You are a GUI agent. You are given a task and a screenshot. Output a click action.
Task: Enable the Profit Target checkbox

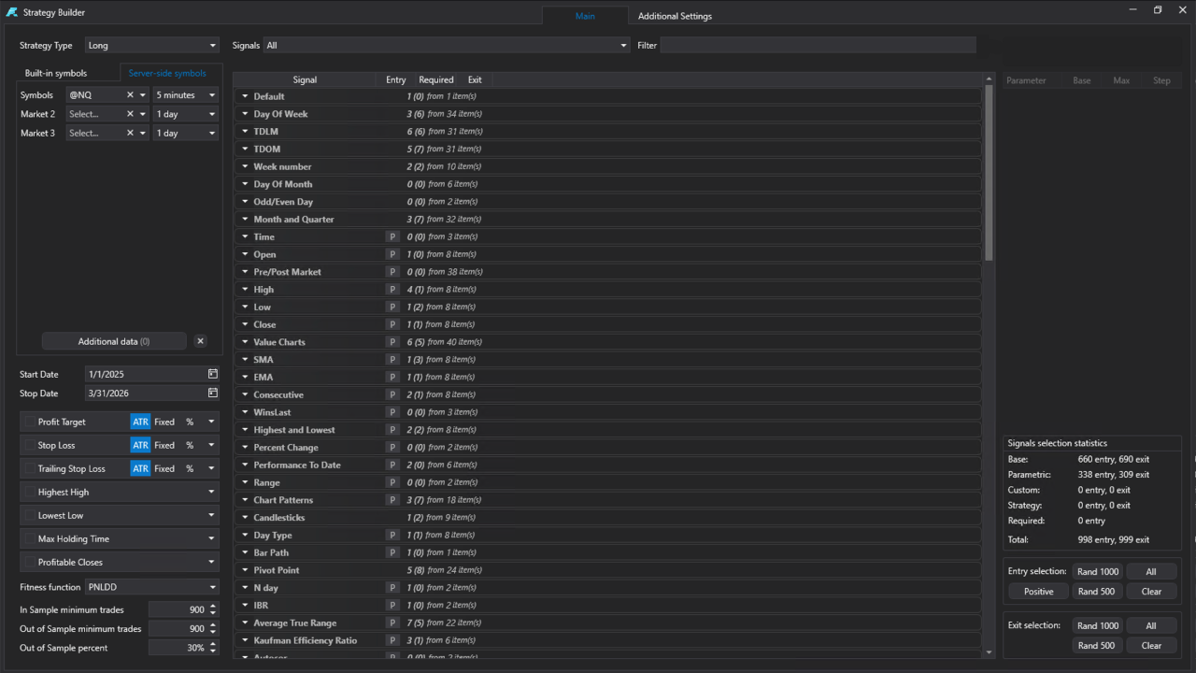pos(28,422)
